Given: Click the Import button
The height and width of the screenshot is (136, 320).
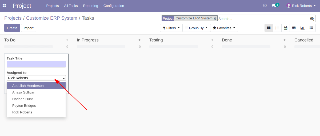Looking at the screenshot, I should 29,28.
